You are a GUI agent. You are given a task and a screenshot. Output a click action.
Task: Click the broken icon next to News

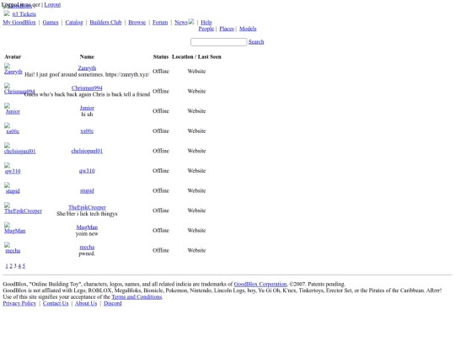click(191, 21)
